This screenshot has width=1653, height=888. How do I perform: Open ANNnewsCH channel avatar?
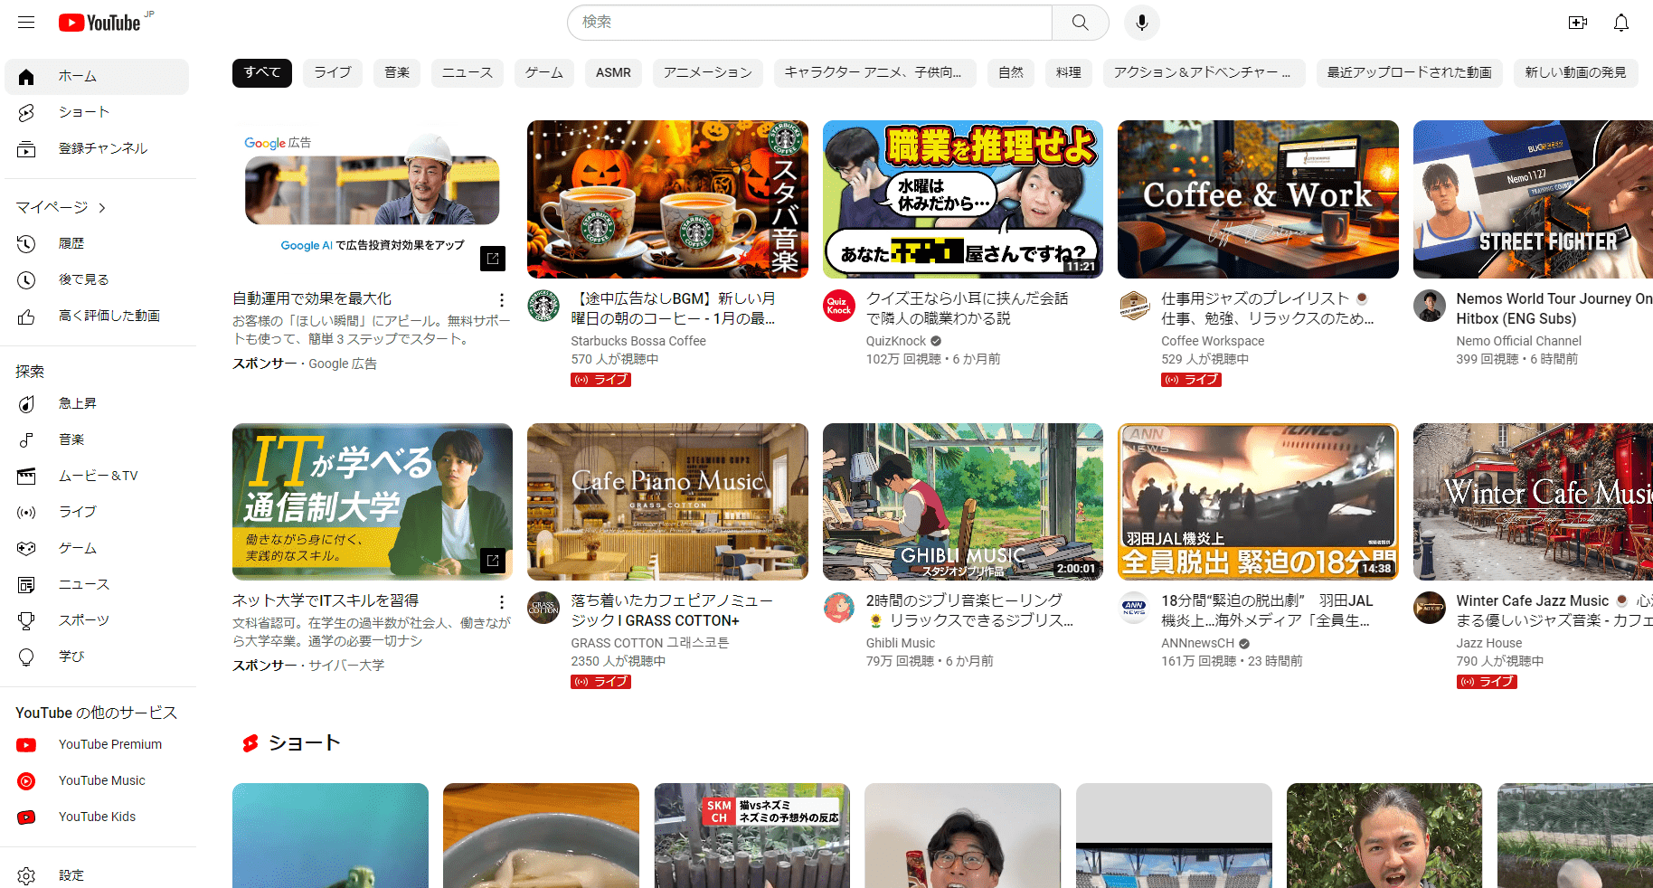(1134, 608)
